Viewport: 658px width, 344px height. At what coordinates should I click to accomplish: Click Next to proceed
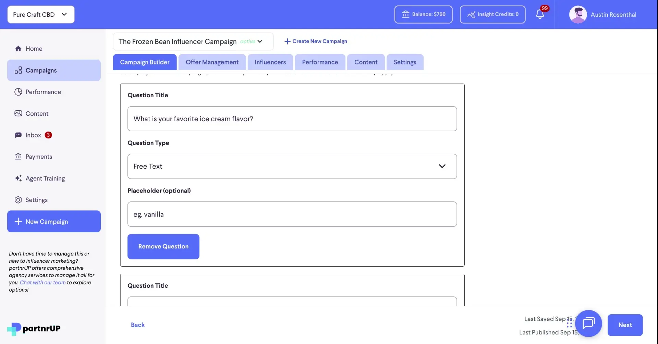(x=625, y=325)
